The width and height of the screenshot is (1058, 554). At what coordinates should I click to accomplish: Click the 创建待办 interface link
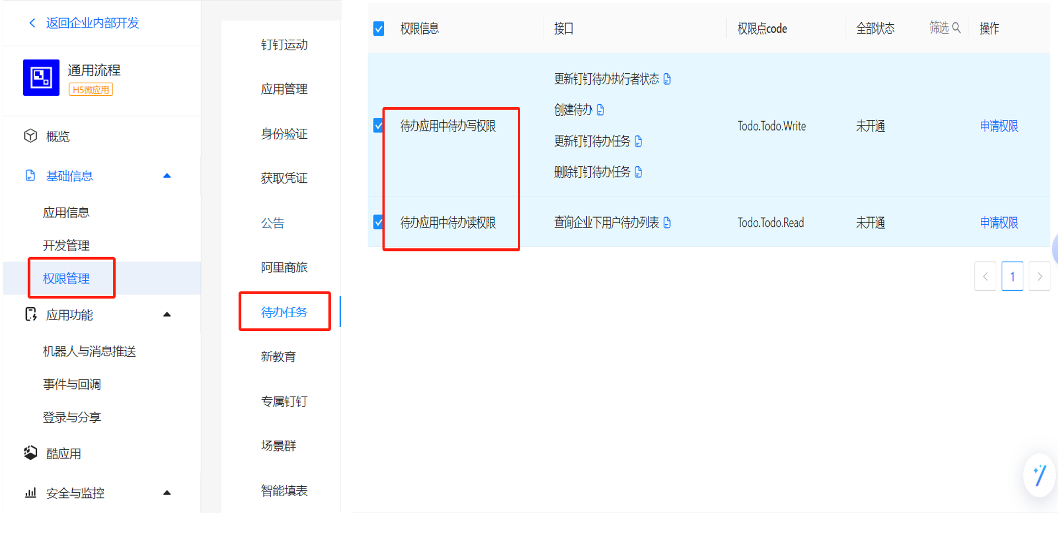573,110
